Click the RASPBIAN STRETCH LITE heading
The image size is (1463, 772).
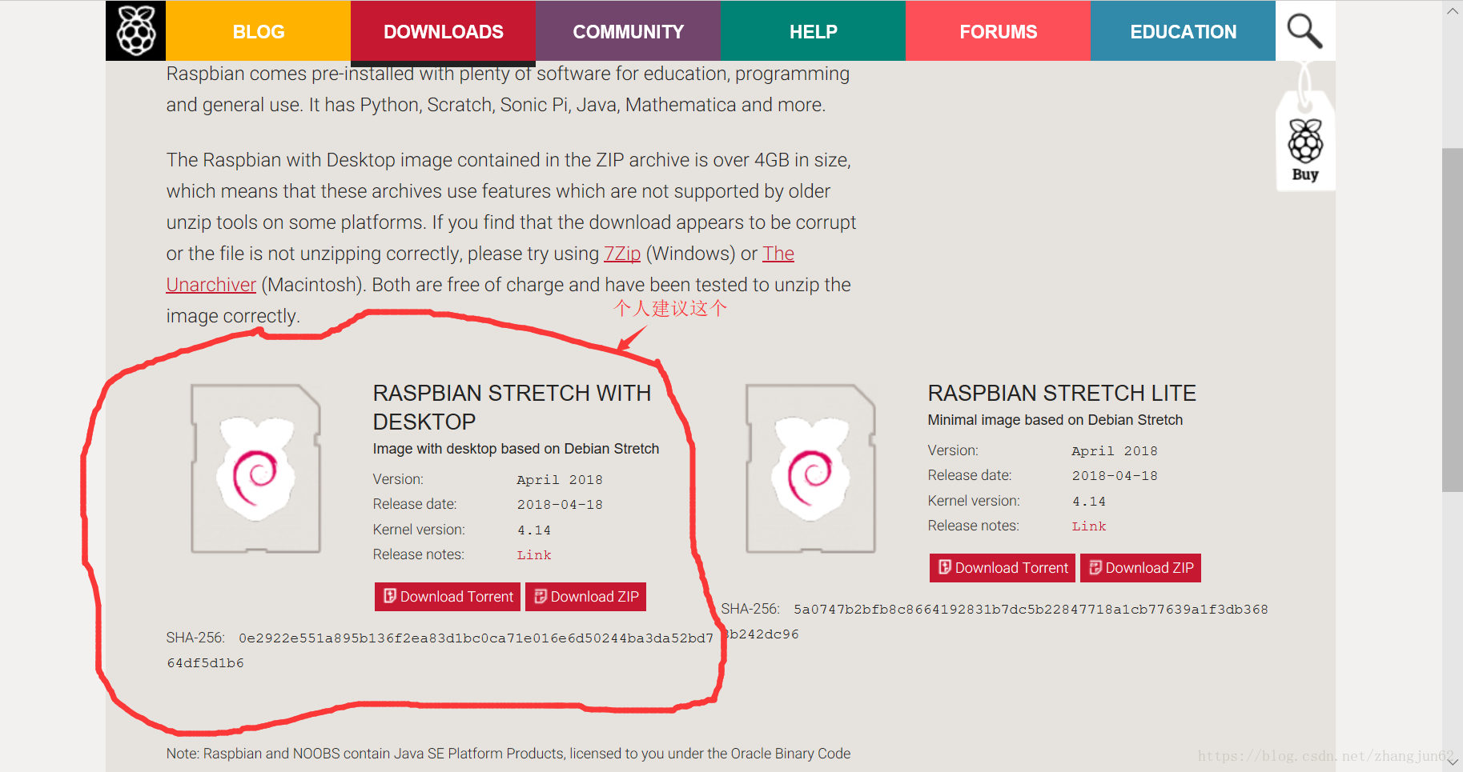click(x=1062, y=393)
